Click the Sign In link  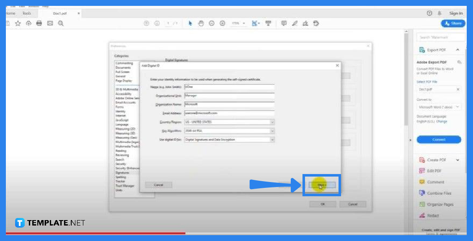click(456, 13)
